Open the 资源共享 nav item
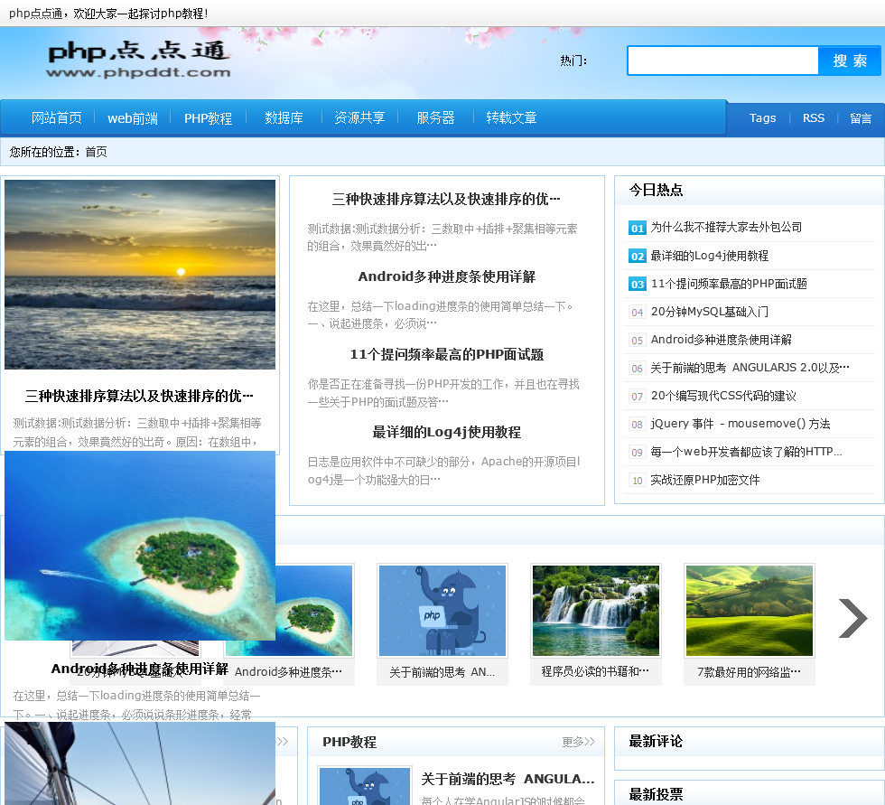The width and height of the screenshot is (885, 805). 359,117
